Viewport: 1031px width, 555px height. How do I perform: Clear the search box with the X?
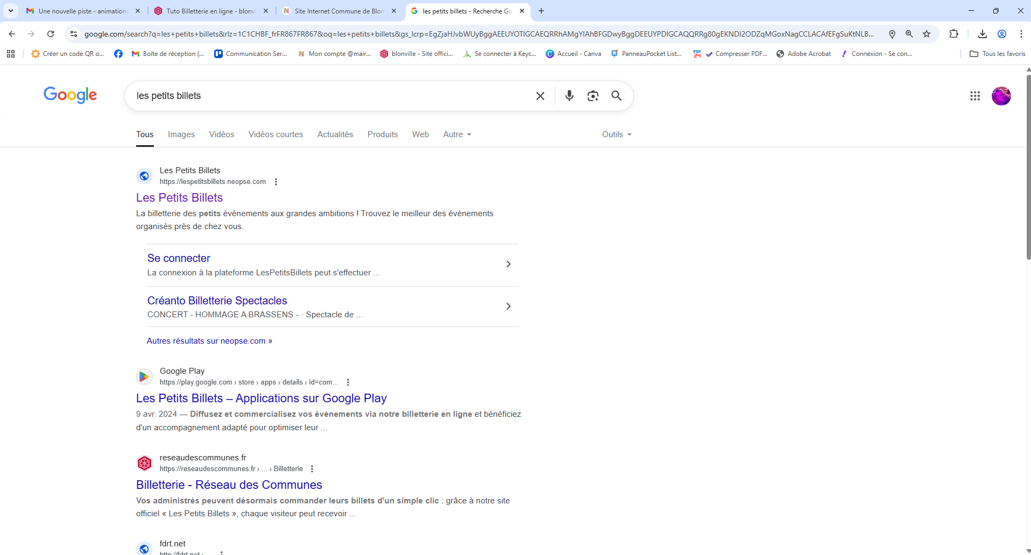540,96
